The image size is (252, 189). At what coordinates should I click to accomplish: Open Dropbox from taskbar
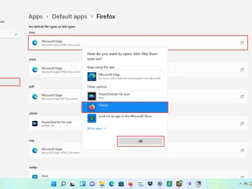coord(150,184)
